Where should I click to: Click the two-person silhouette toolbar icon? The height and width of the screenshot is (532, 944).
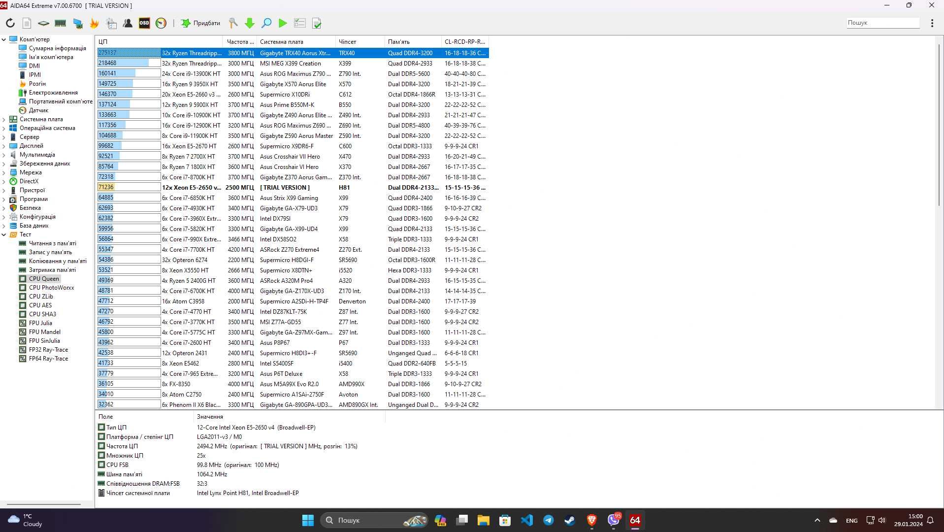128,23
